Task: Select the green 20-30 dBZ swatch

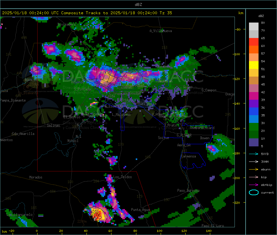Action: [x=254, y=127]
